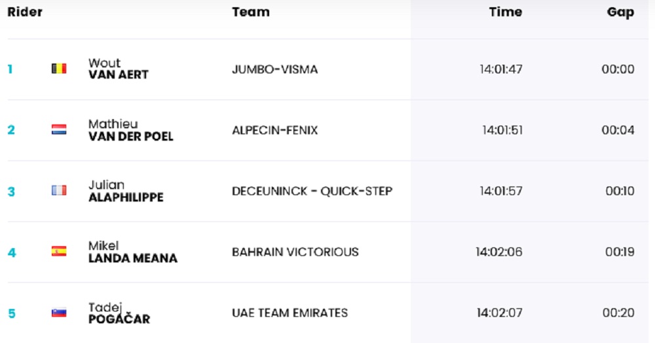
Task: Sort by the Time column header
Action: tap(505, 12)
